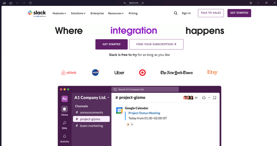Image resolution: width=277 pixels, height=146 pixels.
Task: Click the Search A1 Company Ltd. field
Action: 145,89
